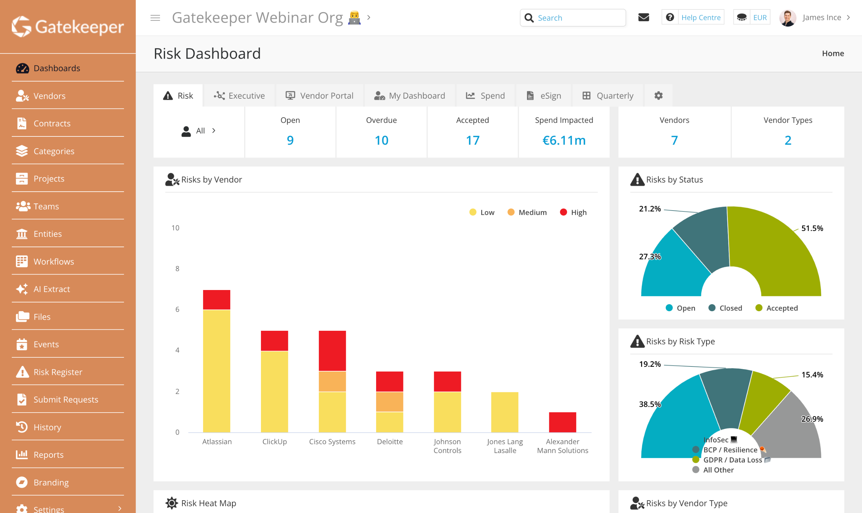The width and height of the screenshot is (862, 513).
Task: Open Workflows from the sidebar
Action: pos(54,261)
